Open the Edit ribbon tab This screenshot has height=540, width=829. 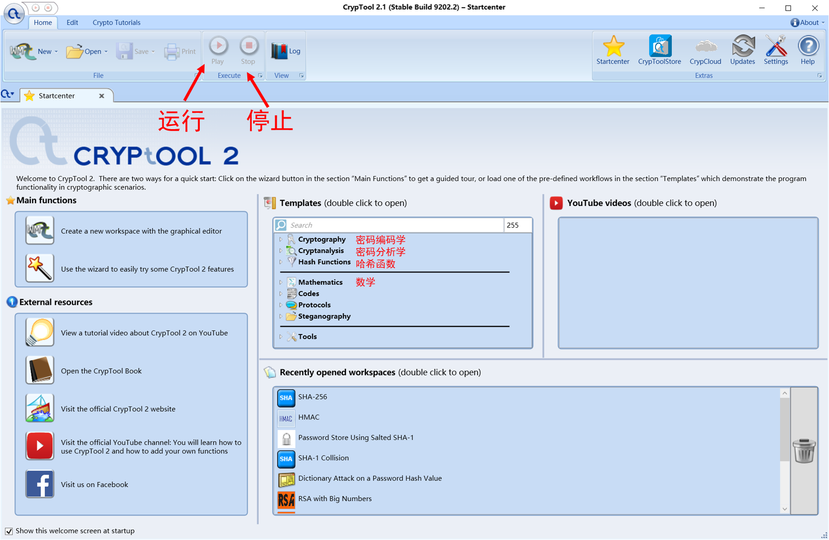point(72,23)
